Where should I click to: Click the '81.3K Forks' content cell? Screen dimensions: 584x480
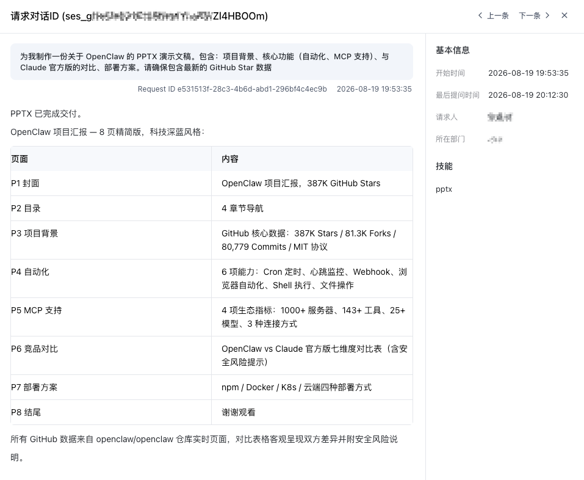click(312, 240)
